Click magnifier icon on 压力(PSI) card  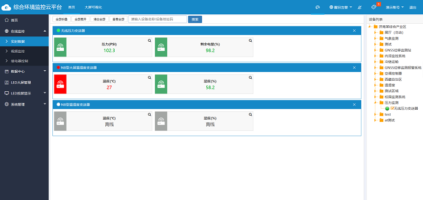pyautogui.click(x=149, y=41)
